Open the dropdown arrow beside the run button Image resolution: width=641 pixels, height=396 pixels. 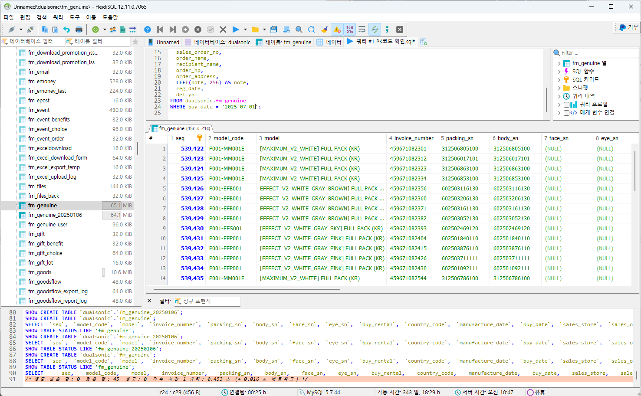click(245, 29)
